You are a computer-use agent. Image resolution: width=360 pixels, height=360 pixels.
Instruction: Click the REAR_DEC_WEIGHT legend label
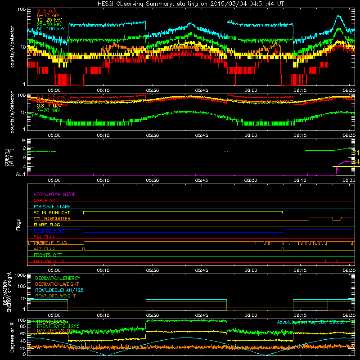(55, 296)
